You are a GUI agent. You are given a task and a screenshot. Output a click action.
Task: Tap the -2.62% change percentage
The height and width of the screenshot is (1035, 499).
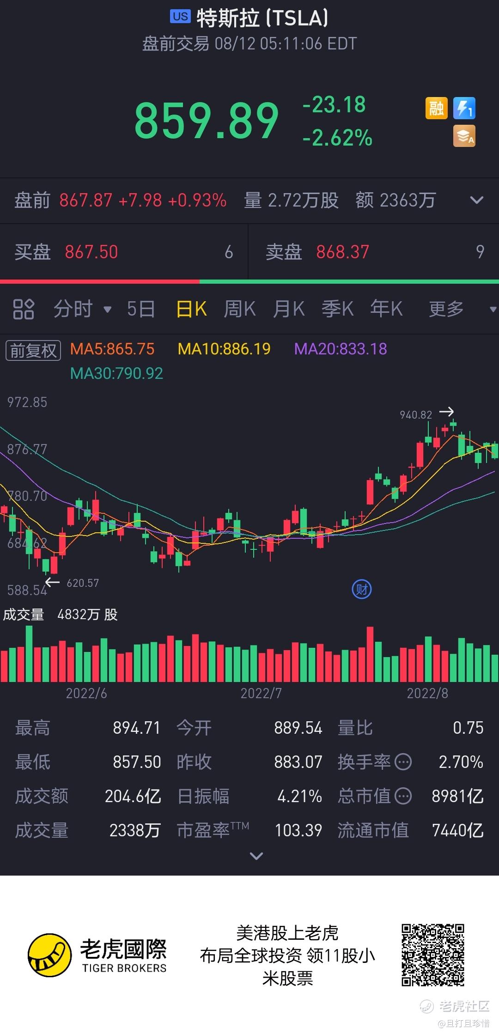pos(337,138)
